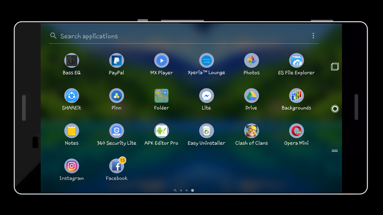Tap the search magnifier icon

coord(53,36)
